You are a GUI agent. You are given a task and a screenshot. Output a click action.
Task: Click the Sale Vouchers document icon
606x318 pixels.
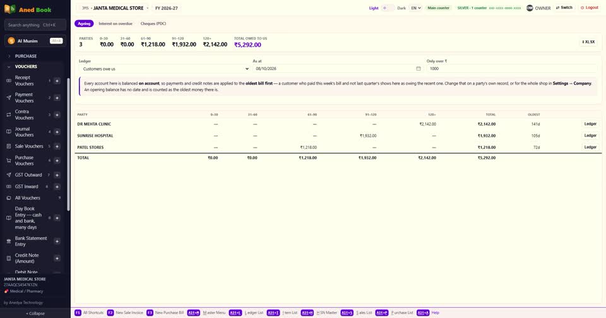[9, 146]
